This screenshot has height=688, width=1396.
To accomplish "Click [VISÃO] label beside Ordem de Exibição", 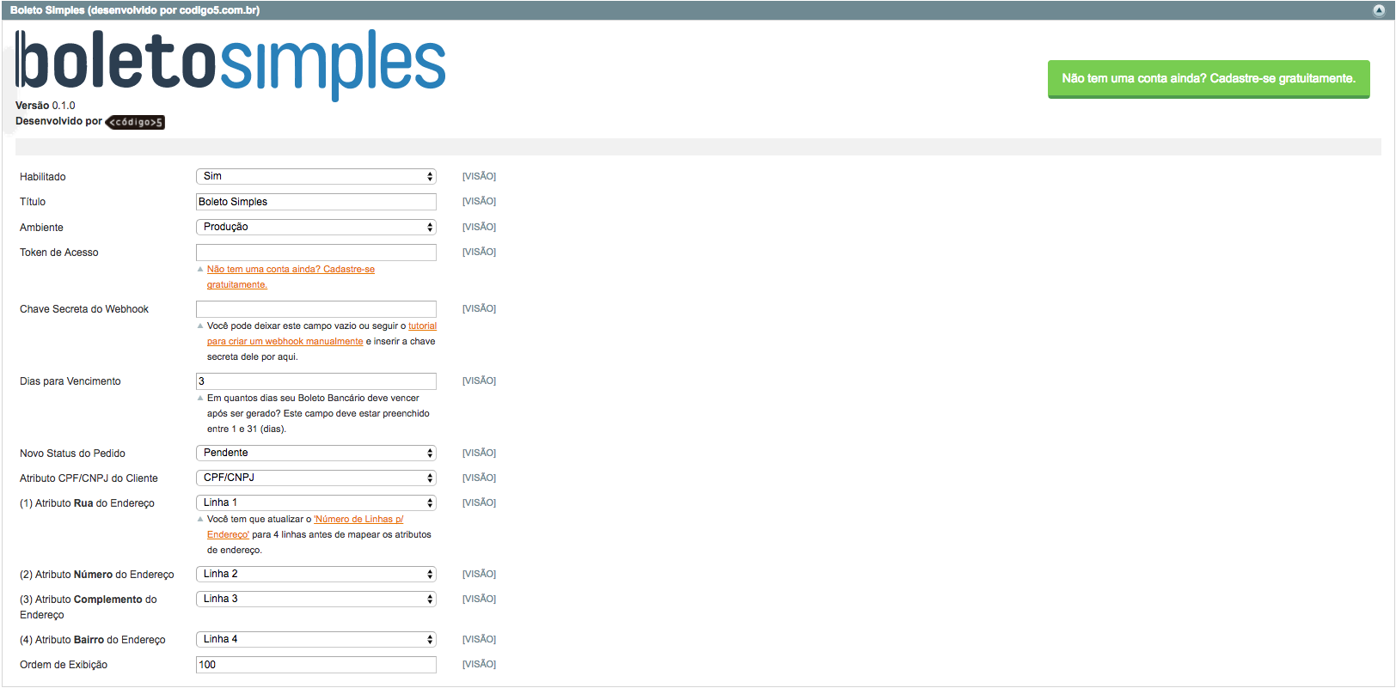I will click(x=479, y=664).
